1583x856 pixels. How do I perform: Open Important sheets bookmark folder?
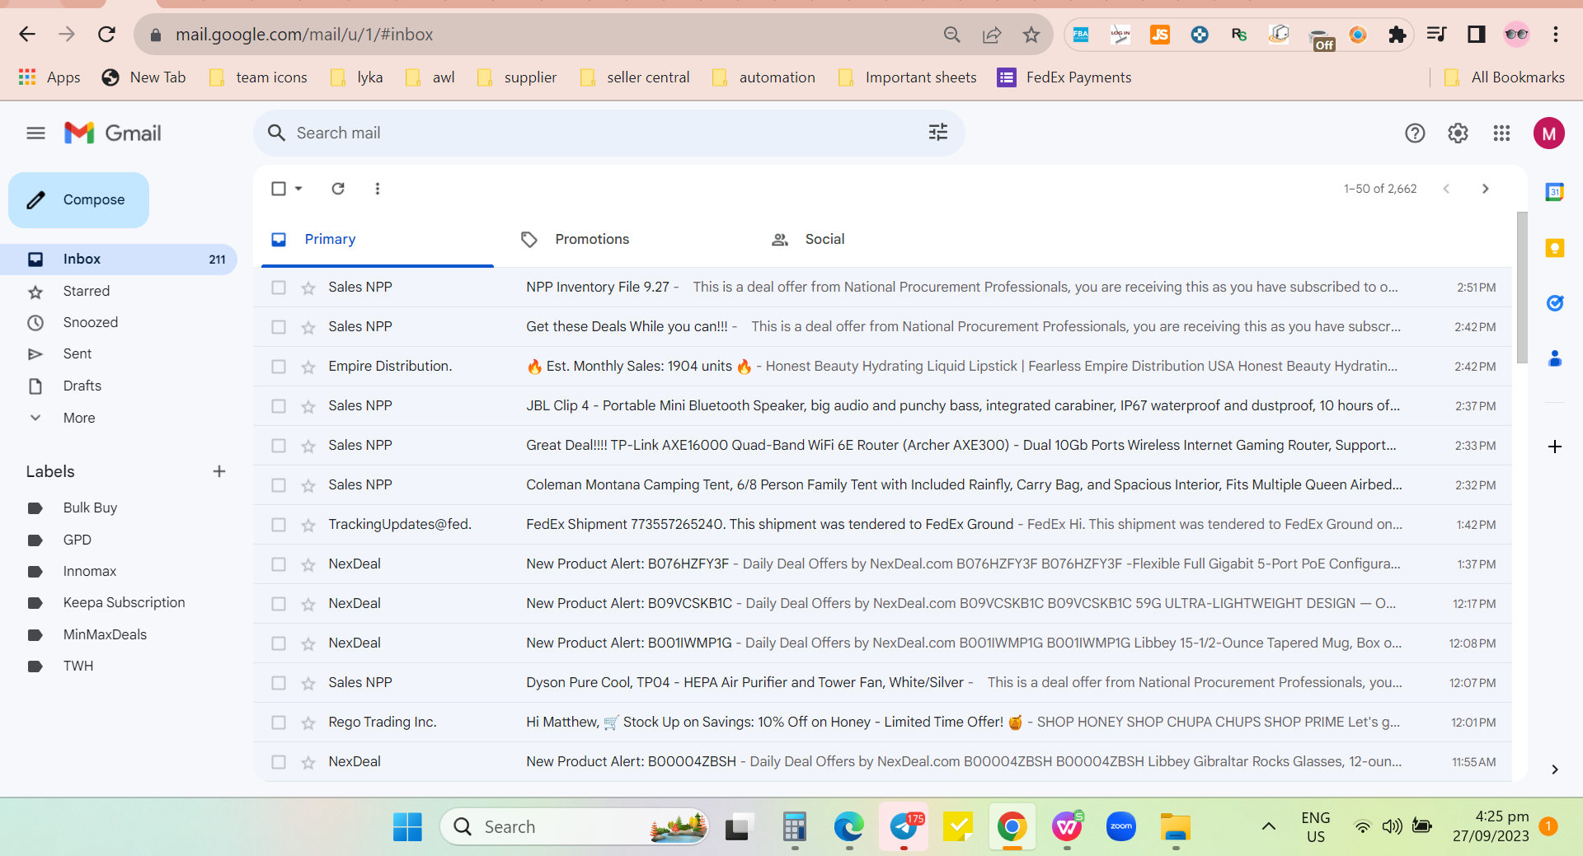coord(908,77)
